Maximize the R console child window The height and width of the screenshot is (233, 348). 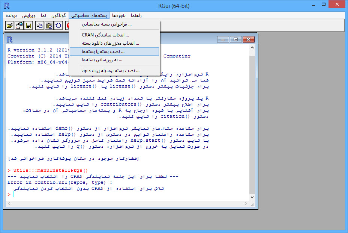pyautogui.click(x=236, y=39)
